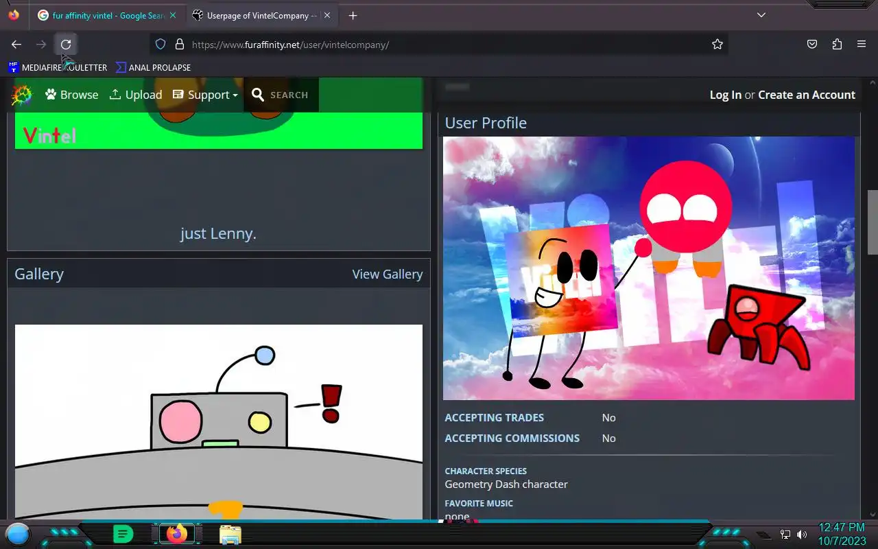Open the Pocket save icon

click(812, 45)
